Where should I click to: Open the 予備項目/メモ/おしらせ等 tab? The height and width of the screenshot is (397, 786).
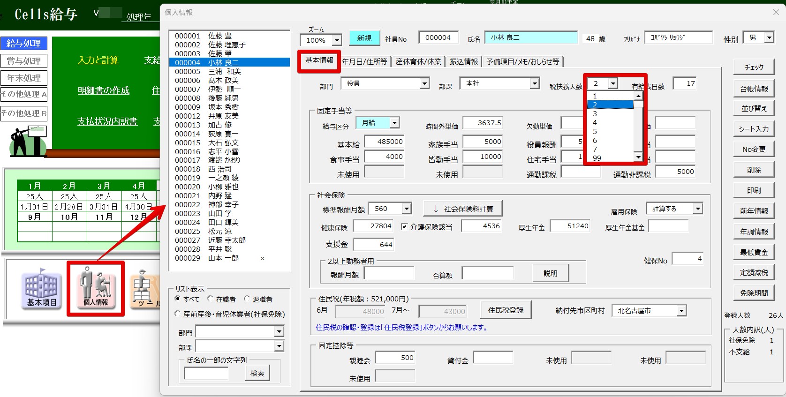point(523,61)
